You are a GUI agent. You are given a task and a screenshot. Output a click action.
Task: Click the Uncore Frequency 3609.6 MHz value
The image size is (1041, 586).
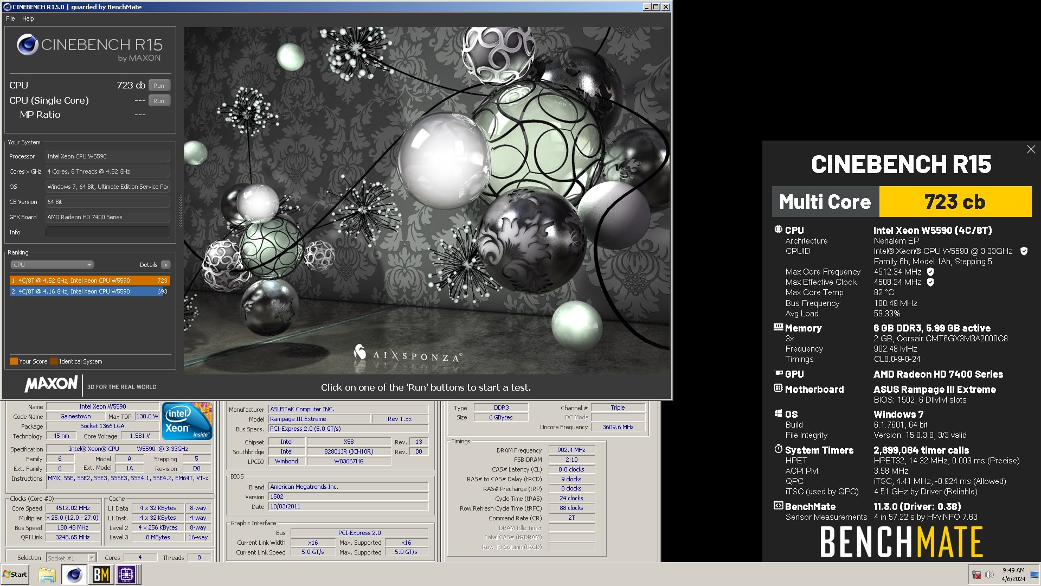pyautogui.click(x=618, y=427)
